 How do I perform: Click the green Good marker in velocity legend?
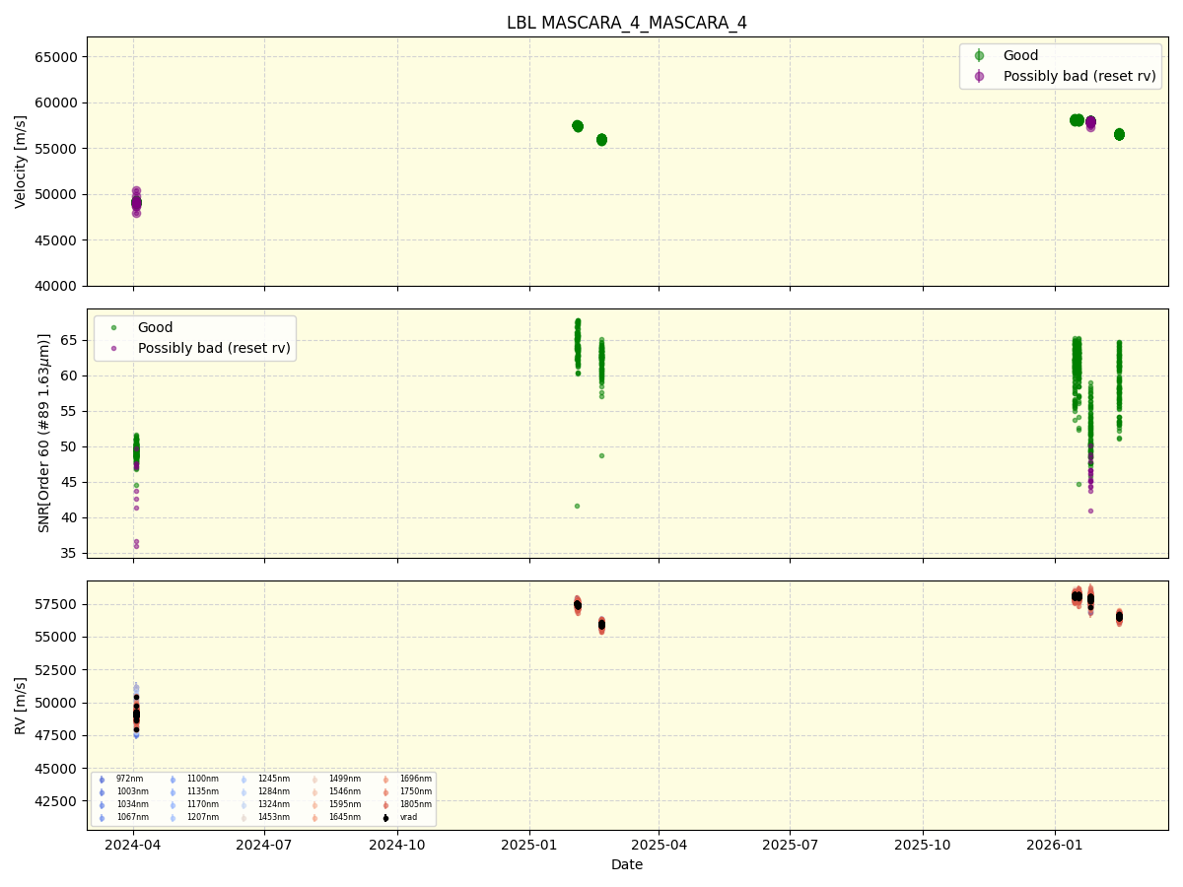point(979,56)
